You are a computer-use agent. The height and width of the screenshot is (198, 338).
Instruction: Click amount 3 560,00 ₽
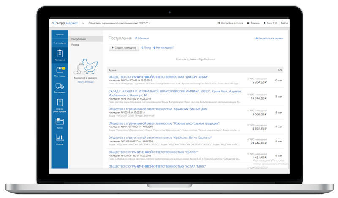click(x=259, y=114)
